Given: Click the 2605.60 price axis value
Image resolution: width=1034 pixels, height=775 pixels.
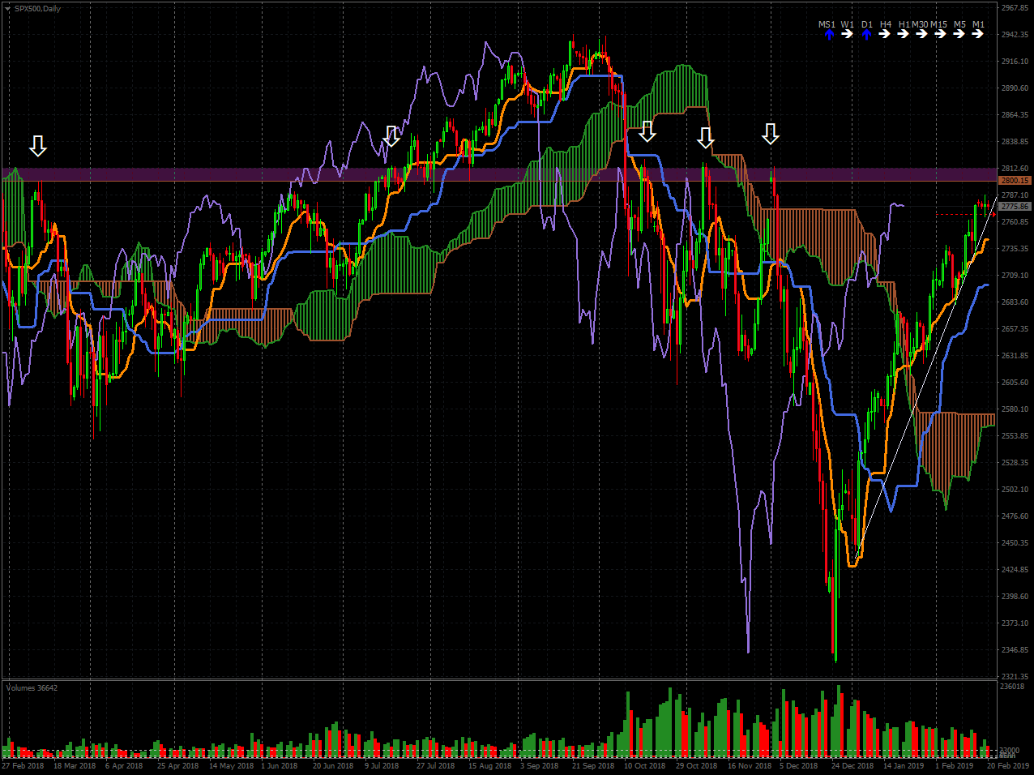Looking at the screenshot, I should [1015, 383].
